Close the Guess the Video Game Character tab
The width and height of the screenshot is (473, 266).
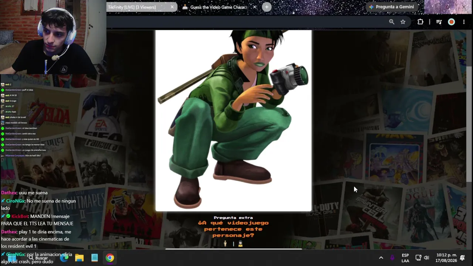pos(255,7)
